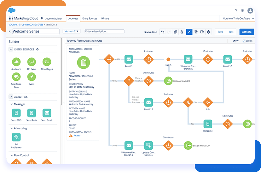Go to JOURNEYS breadcrumb link

pos(14,25)
